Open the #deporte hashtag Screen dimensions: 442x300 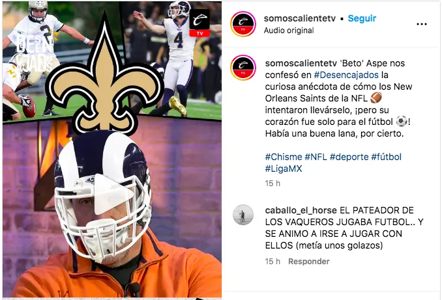click(349, 157)
